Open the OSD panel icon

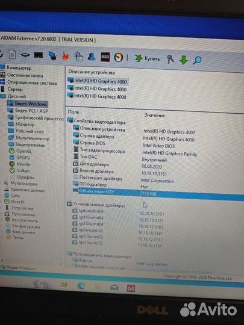pyautogui.click(x=105, y=57)
